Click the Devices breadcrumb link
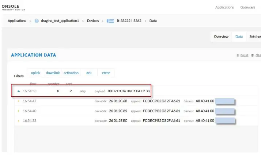261x162 pixels. 93,21
